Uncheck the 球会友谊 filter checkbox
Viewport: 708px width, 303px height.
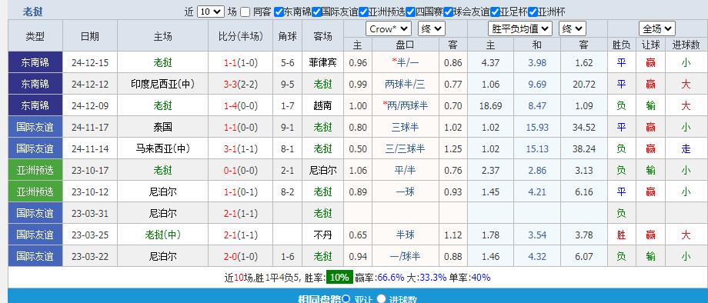448,12
